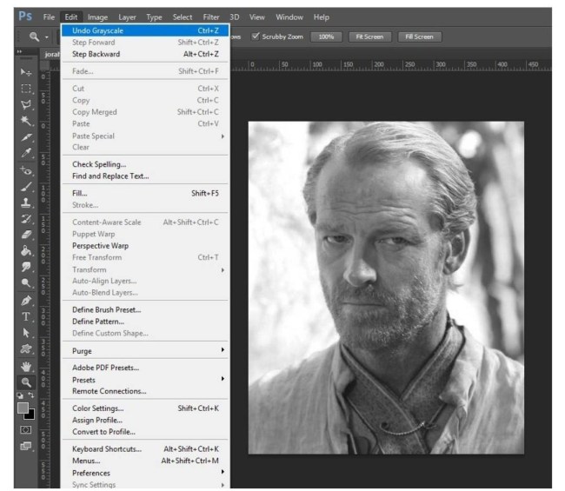Image resolution: width=565 pixels, height=491 pixels.
Task: Activate the Horizontal Type tool
Action: [x=26, y=316]
